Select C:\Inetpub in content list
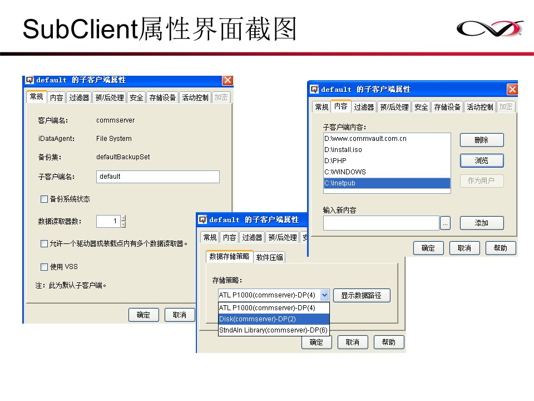 point(387,183)
